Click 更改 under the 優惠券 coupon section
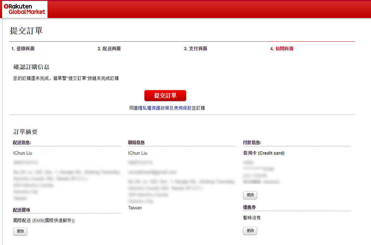 point(250,231)
